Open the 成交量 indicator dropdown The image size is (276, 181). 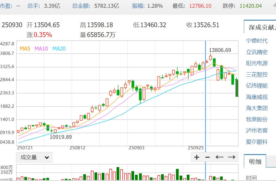point(34,157)
